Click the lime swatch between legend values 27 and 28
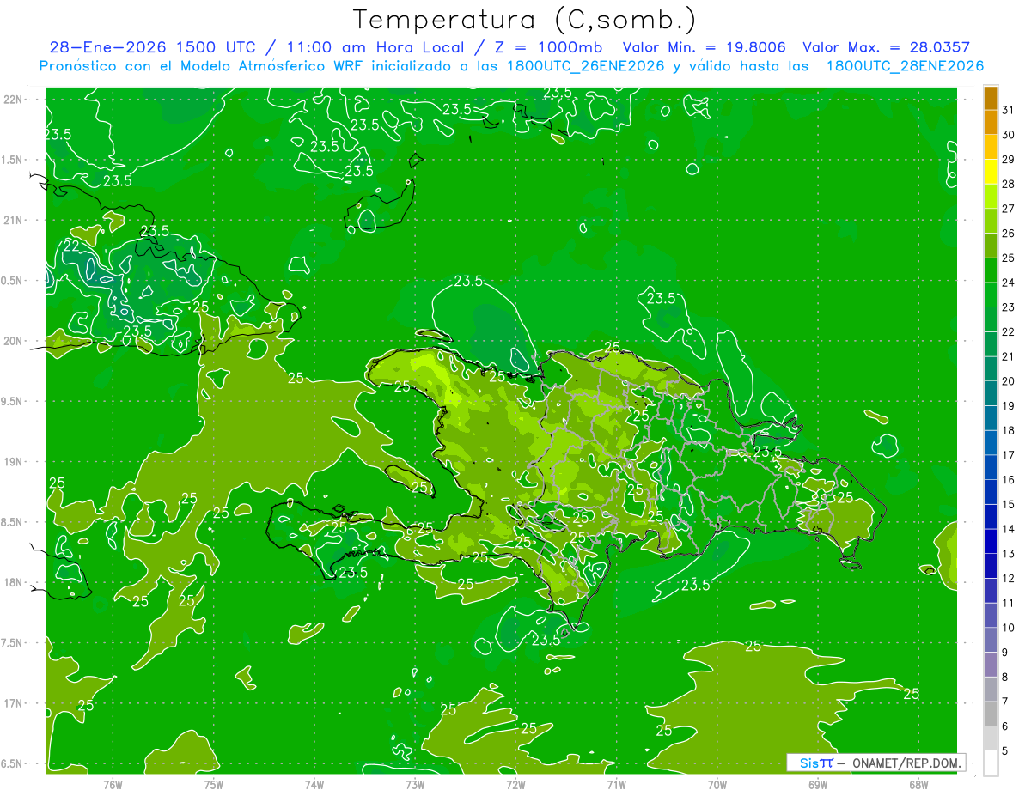This screenshot has height=796, width=1031. (x=991, y=197)
